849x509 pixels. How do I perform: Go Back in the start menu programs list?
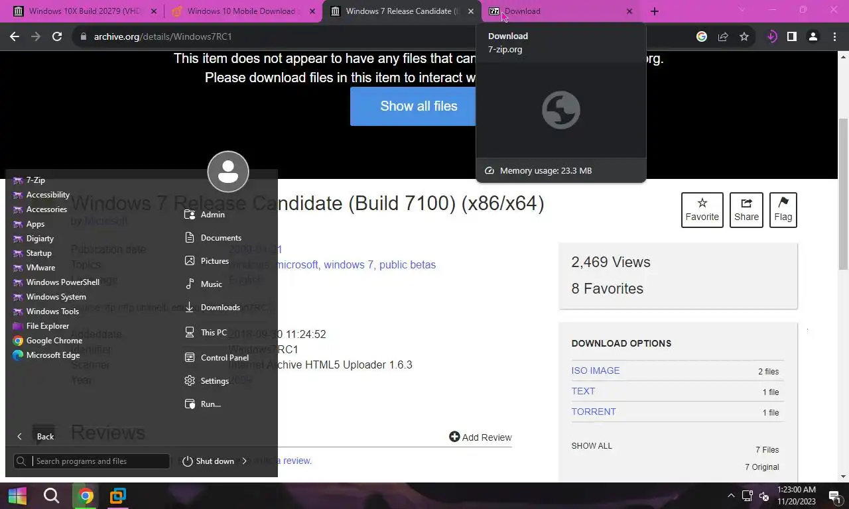click(x=36, y=436)
